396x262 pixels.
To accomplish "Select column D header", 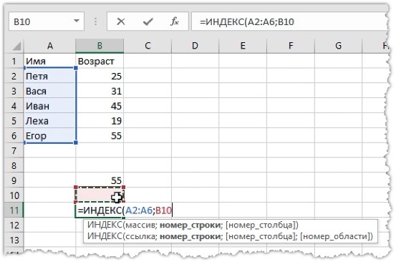I will coord(195,46).
